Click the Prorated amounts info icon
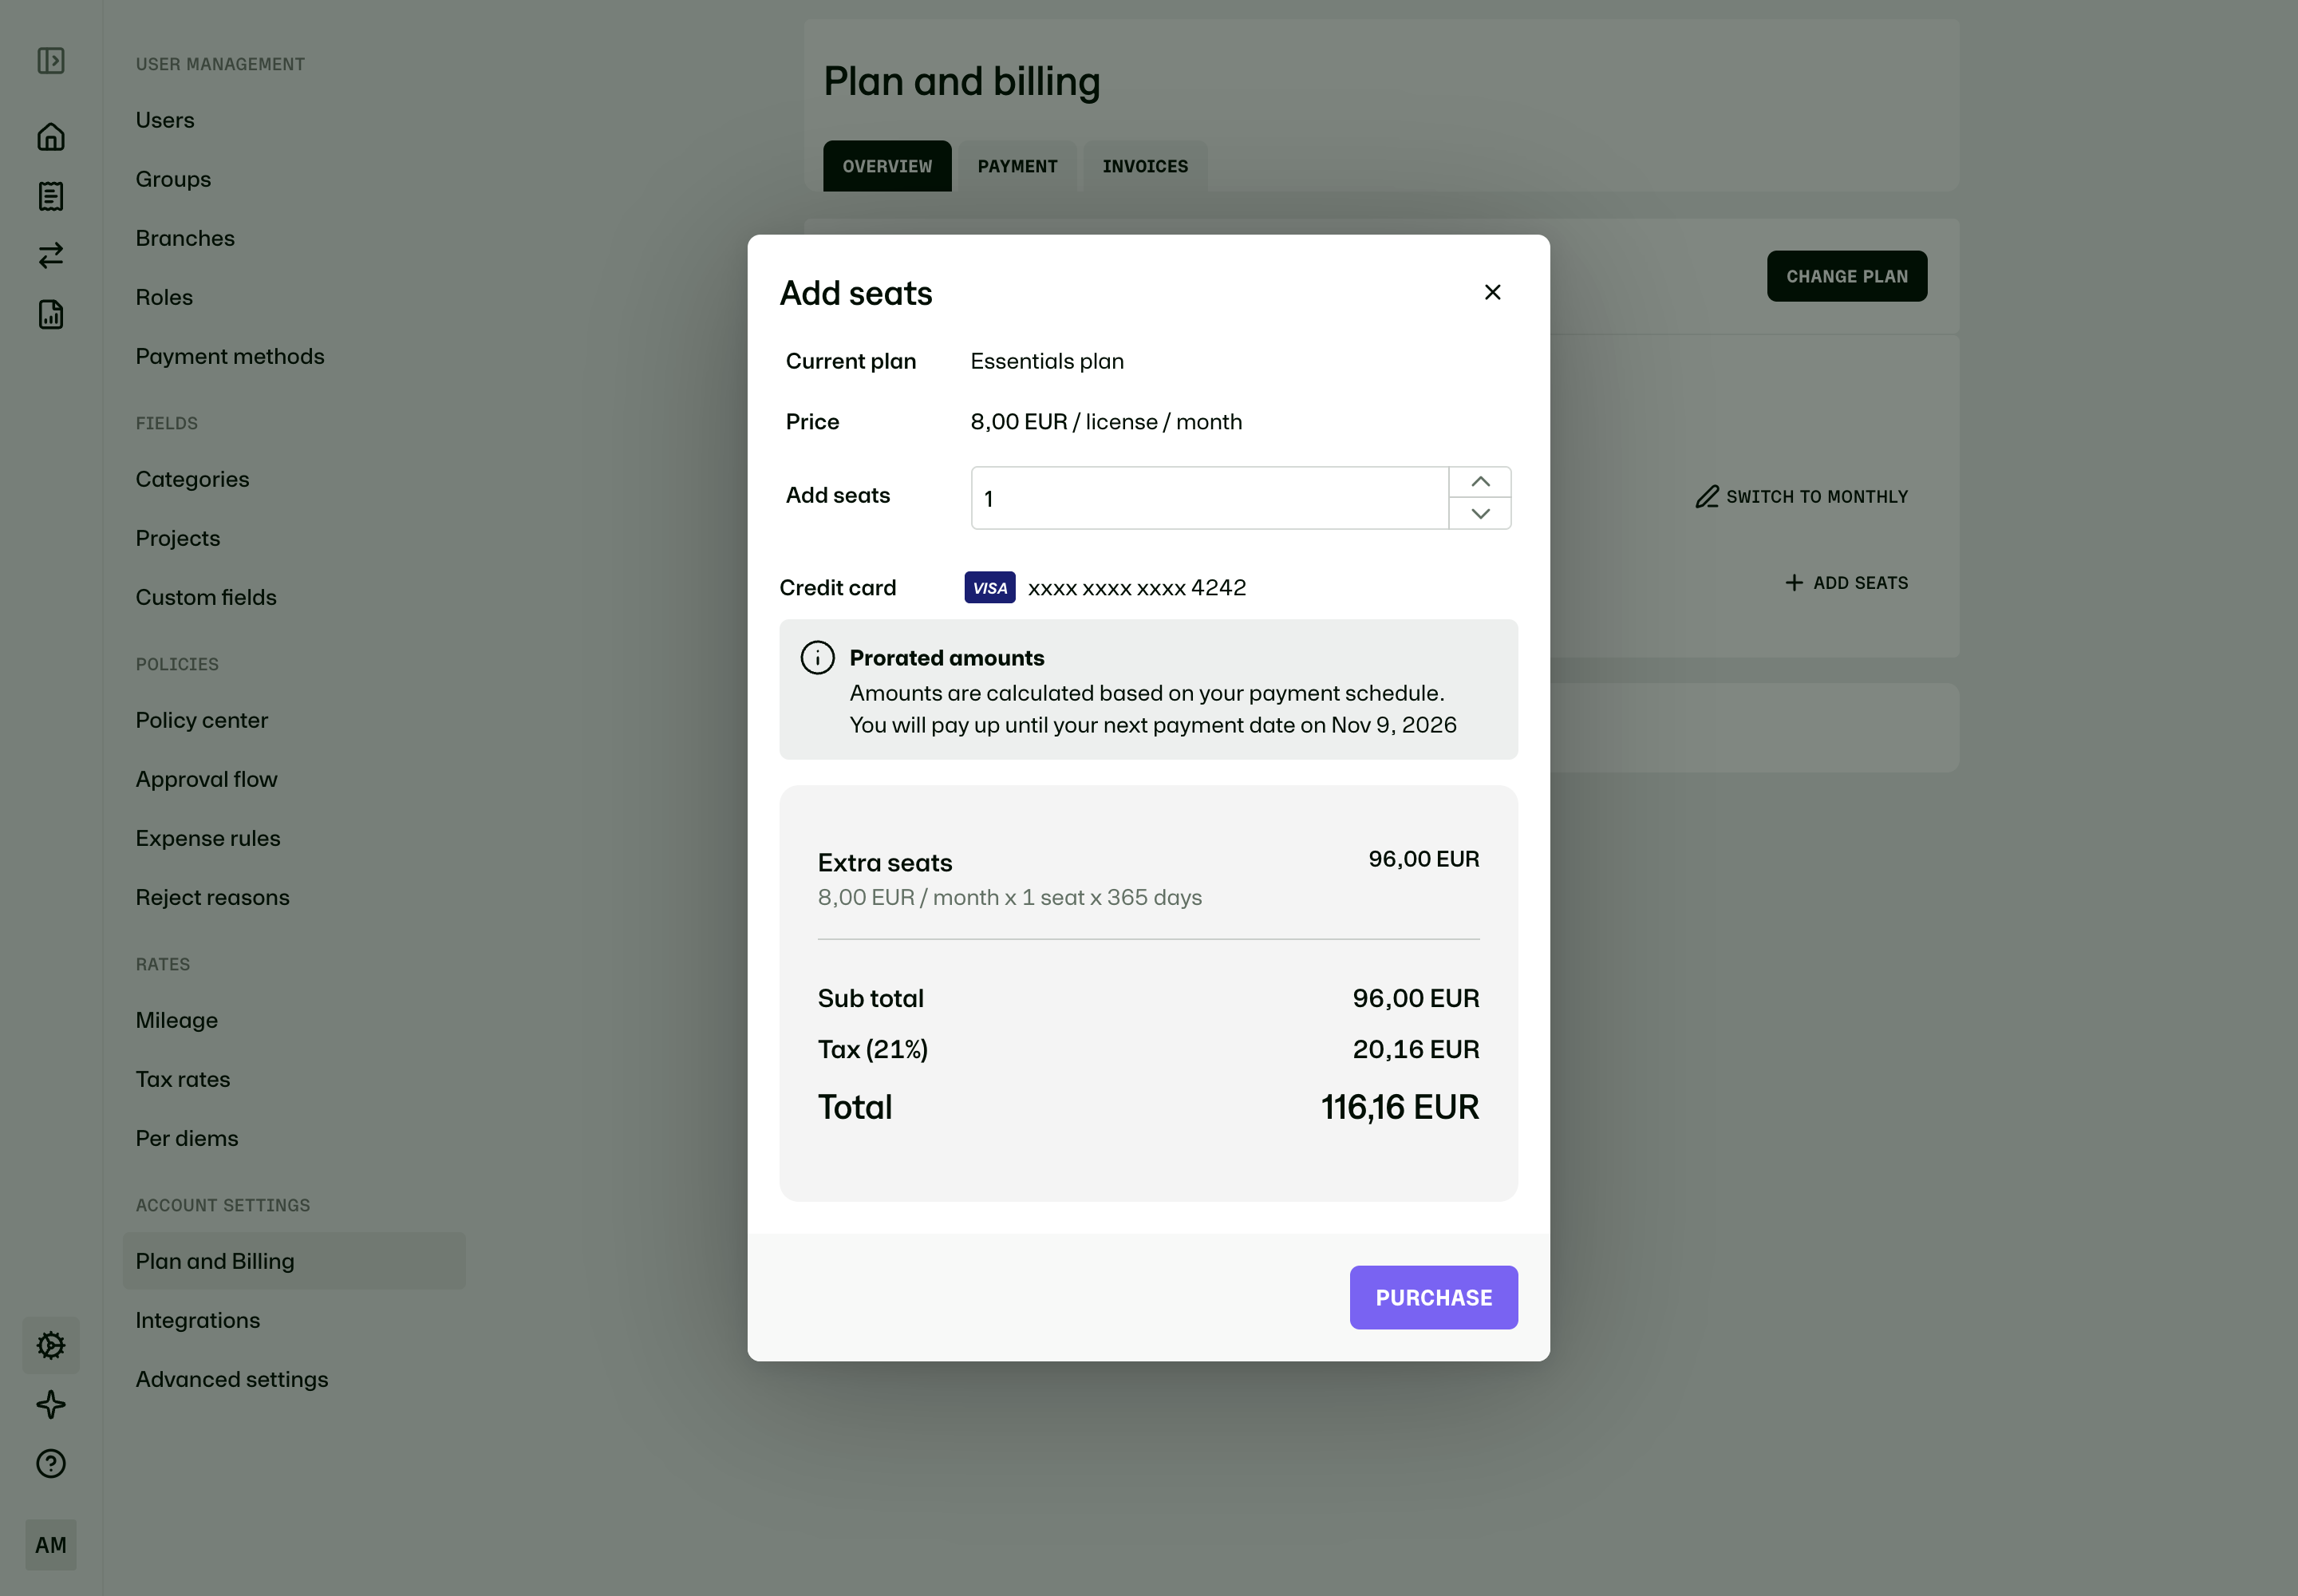Image resolution: width=2298 pixels, height=1596 pixels. (x=817, y=657)
